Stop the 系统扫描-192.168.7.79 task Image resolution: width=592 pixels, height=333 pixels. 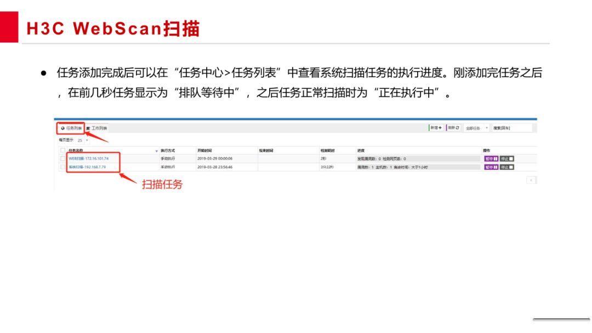tap(507, 167)
